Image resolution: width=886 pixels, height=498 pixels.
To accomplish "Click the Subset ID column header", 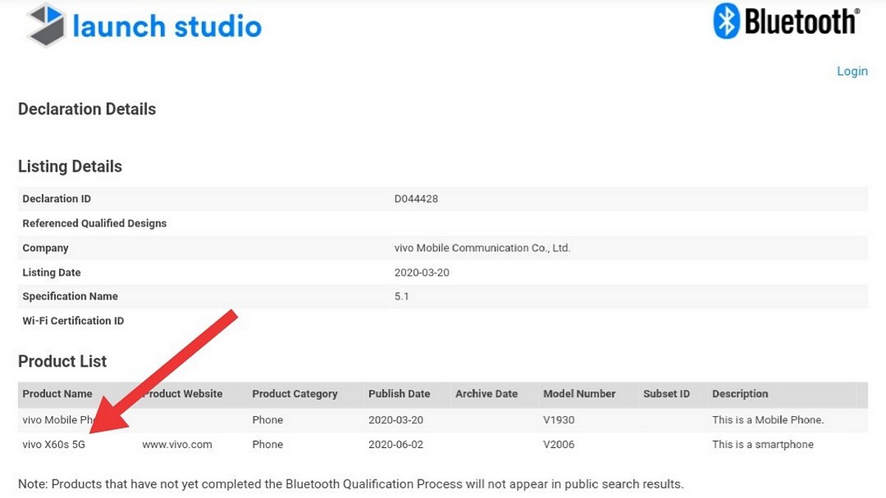I will (x=666, y=394).
